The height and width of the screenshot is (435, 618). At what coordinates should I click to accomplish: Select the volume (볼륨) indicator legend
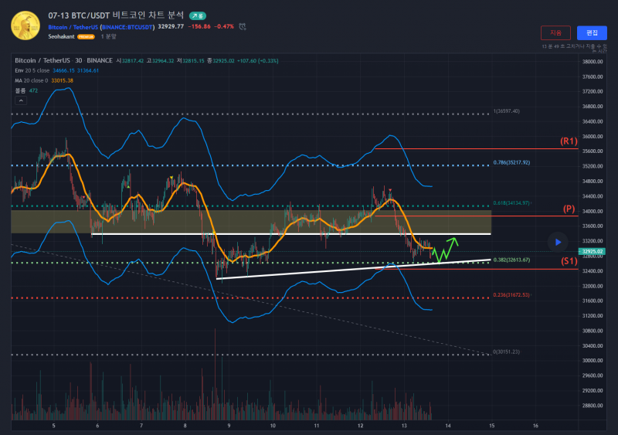coord(21,90)
